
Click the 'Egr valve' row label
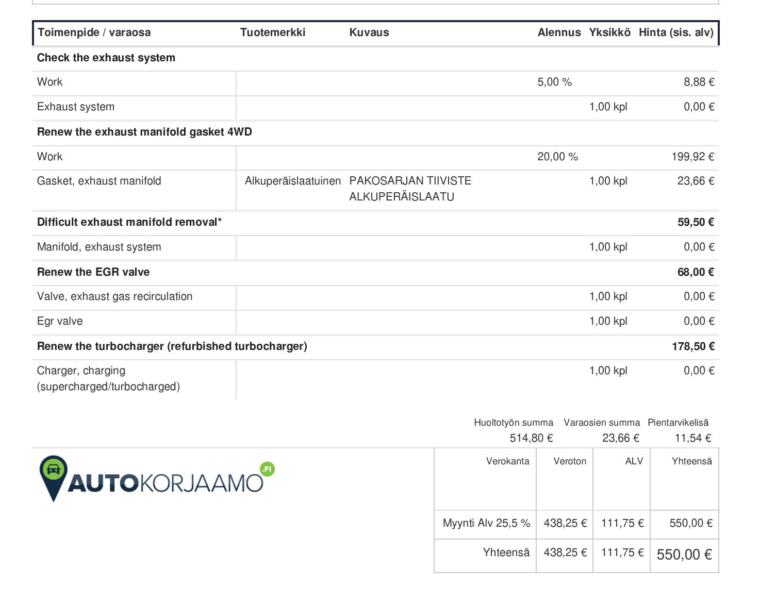point(60,321)
